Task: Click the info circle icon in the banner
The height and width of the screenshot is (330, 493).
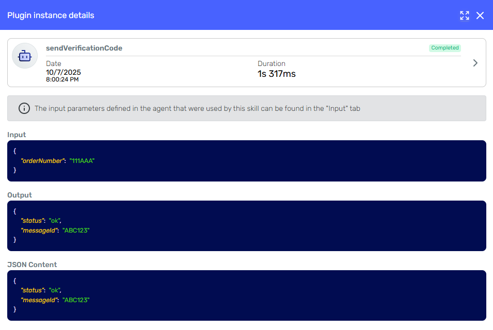Action: pyautogui.click(x=24, y=108)
